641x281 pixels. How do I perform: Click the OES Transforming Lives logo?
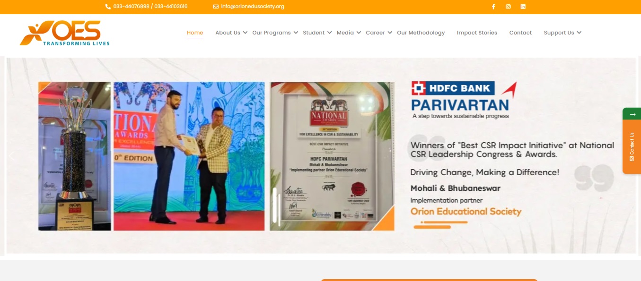click(x=65, y=33)
